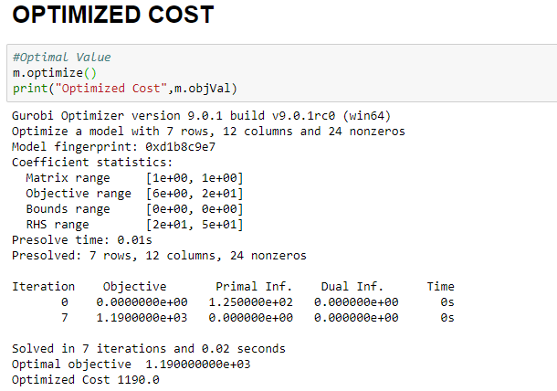Click the 'Presolved: 7 rows, 12 columns' line
557x391 pixels.
(159, 256)
